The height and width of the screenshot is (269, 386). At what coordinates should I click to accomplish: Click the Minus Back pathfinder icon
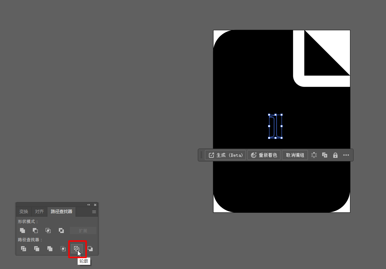pyautogui.click(x=90, y=249)
